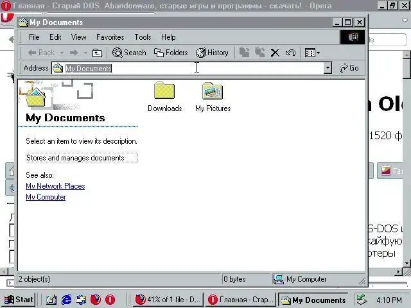Open the Views dropdown button
Viewport: 411px width, 308px height.
click(312, 53)
